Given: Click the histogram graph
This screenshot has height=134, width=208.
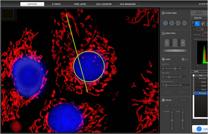Looking at the screenshot, I should click(202, 53).
